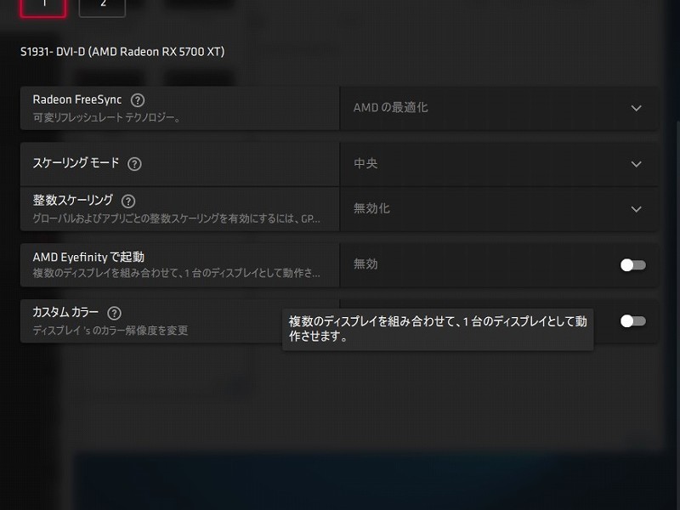The image size is (680, 510).
Task: Click the Eyefinity tooltip text
Action: [x=438, y=329]
